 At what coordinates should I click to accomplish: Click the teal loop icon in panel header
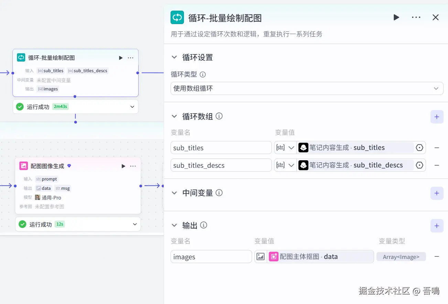(x=177, y=17)
